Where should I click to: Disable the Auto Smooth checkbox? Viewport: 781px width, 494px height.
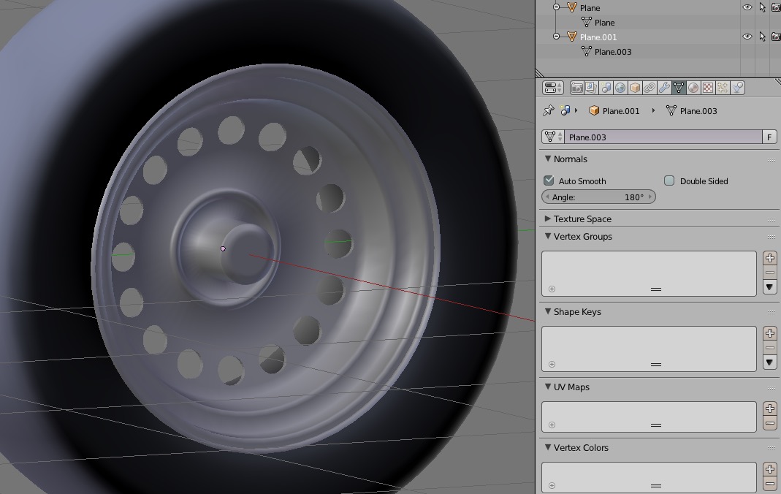pos(549,180)
